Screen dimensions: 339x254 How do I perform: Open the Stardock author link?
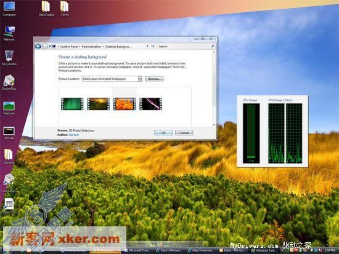73,135
